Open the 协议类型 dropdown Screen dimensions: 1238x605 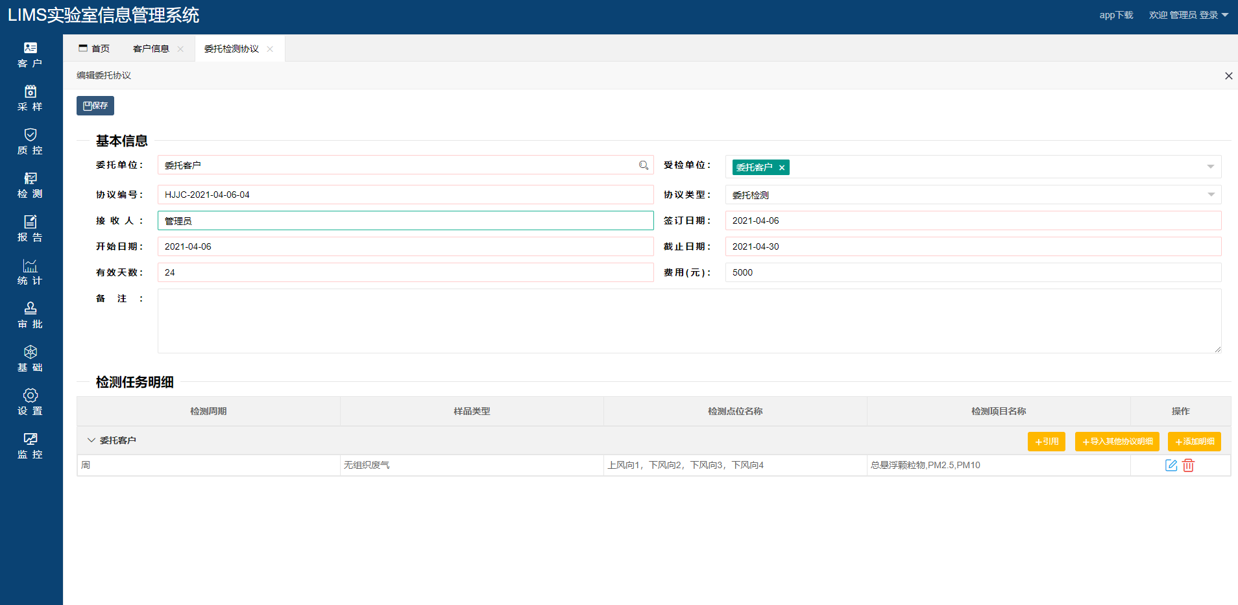coord(1210,195)
